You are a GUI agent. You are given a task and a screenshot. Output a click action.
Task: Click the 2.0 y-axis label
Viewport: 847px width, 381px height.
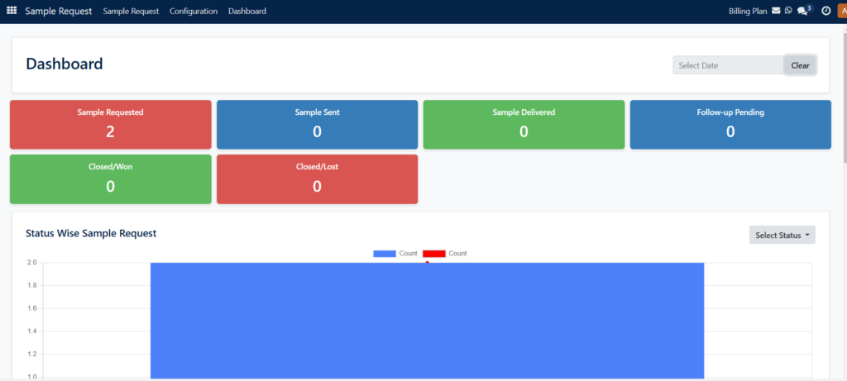point(32,263)
